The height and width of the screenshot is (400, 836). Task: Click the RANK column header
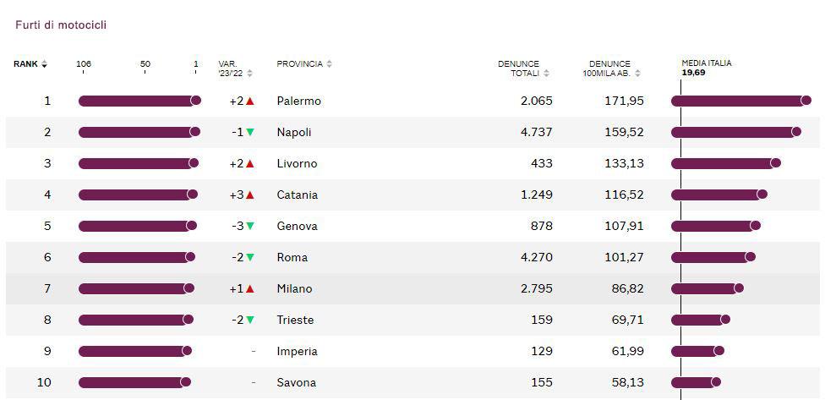point(25,64)
